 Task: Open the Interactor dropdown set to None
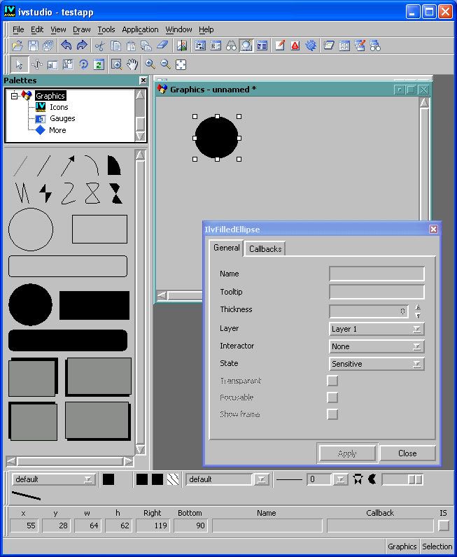[377, 346]
